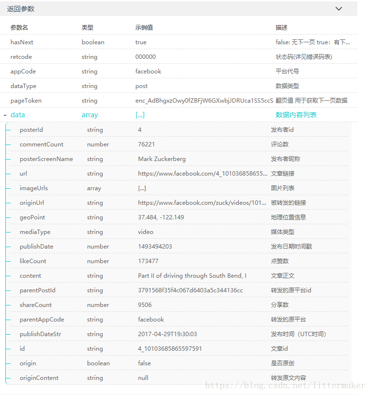The width and height of the screenshot is (371, 395).
Task: Select the url field name
Action: point(23,174)
